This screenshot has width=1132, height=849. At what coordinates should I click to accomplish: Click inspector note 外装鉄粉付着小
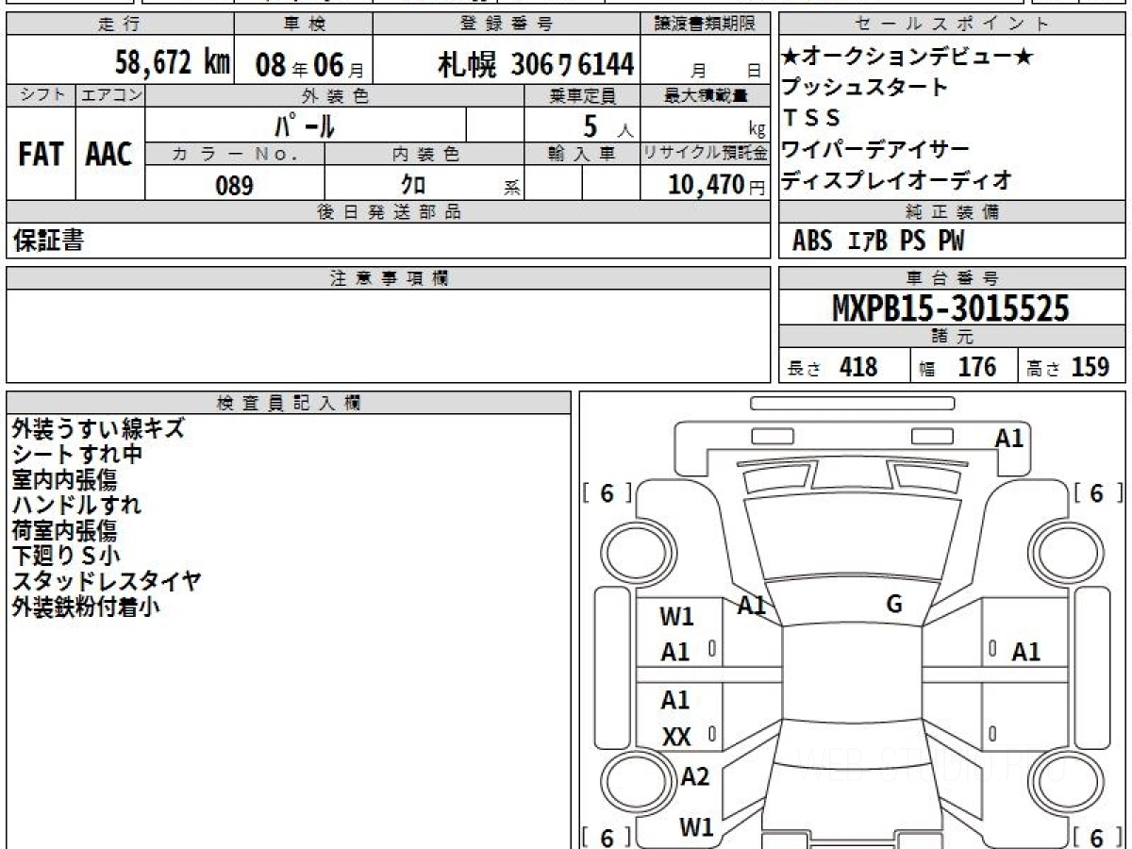(x=86, y=607)
